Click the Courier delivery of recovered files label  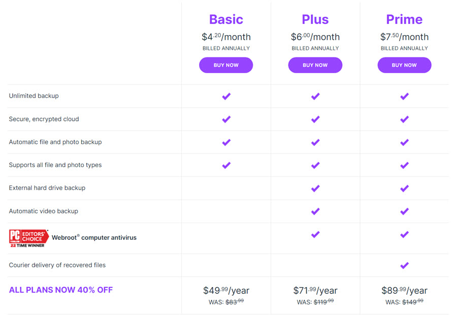pyautogui.click(x=57, y=265)
